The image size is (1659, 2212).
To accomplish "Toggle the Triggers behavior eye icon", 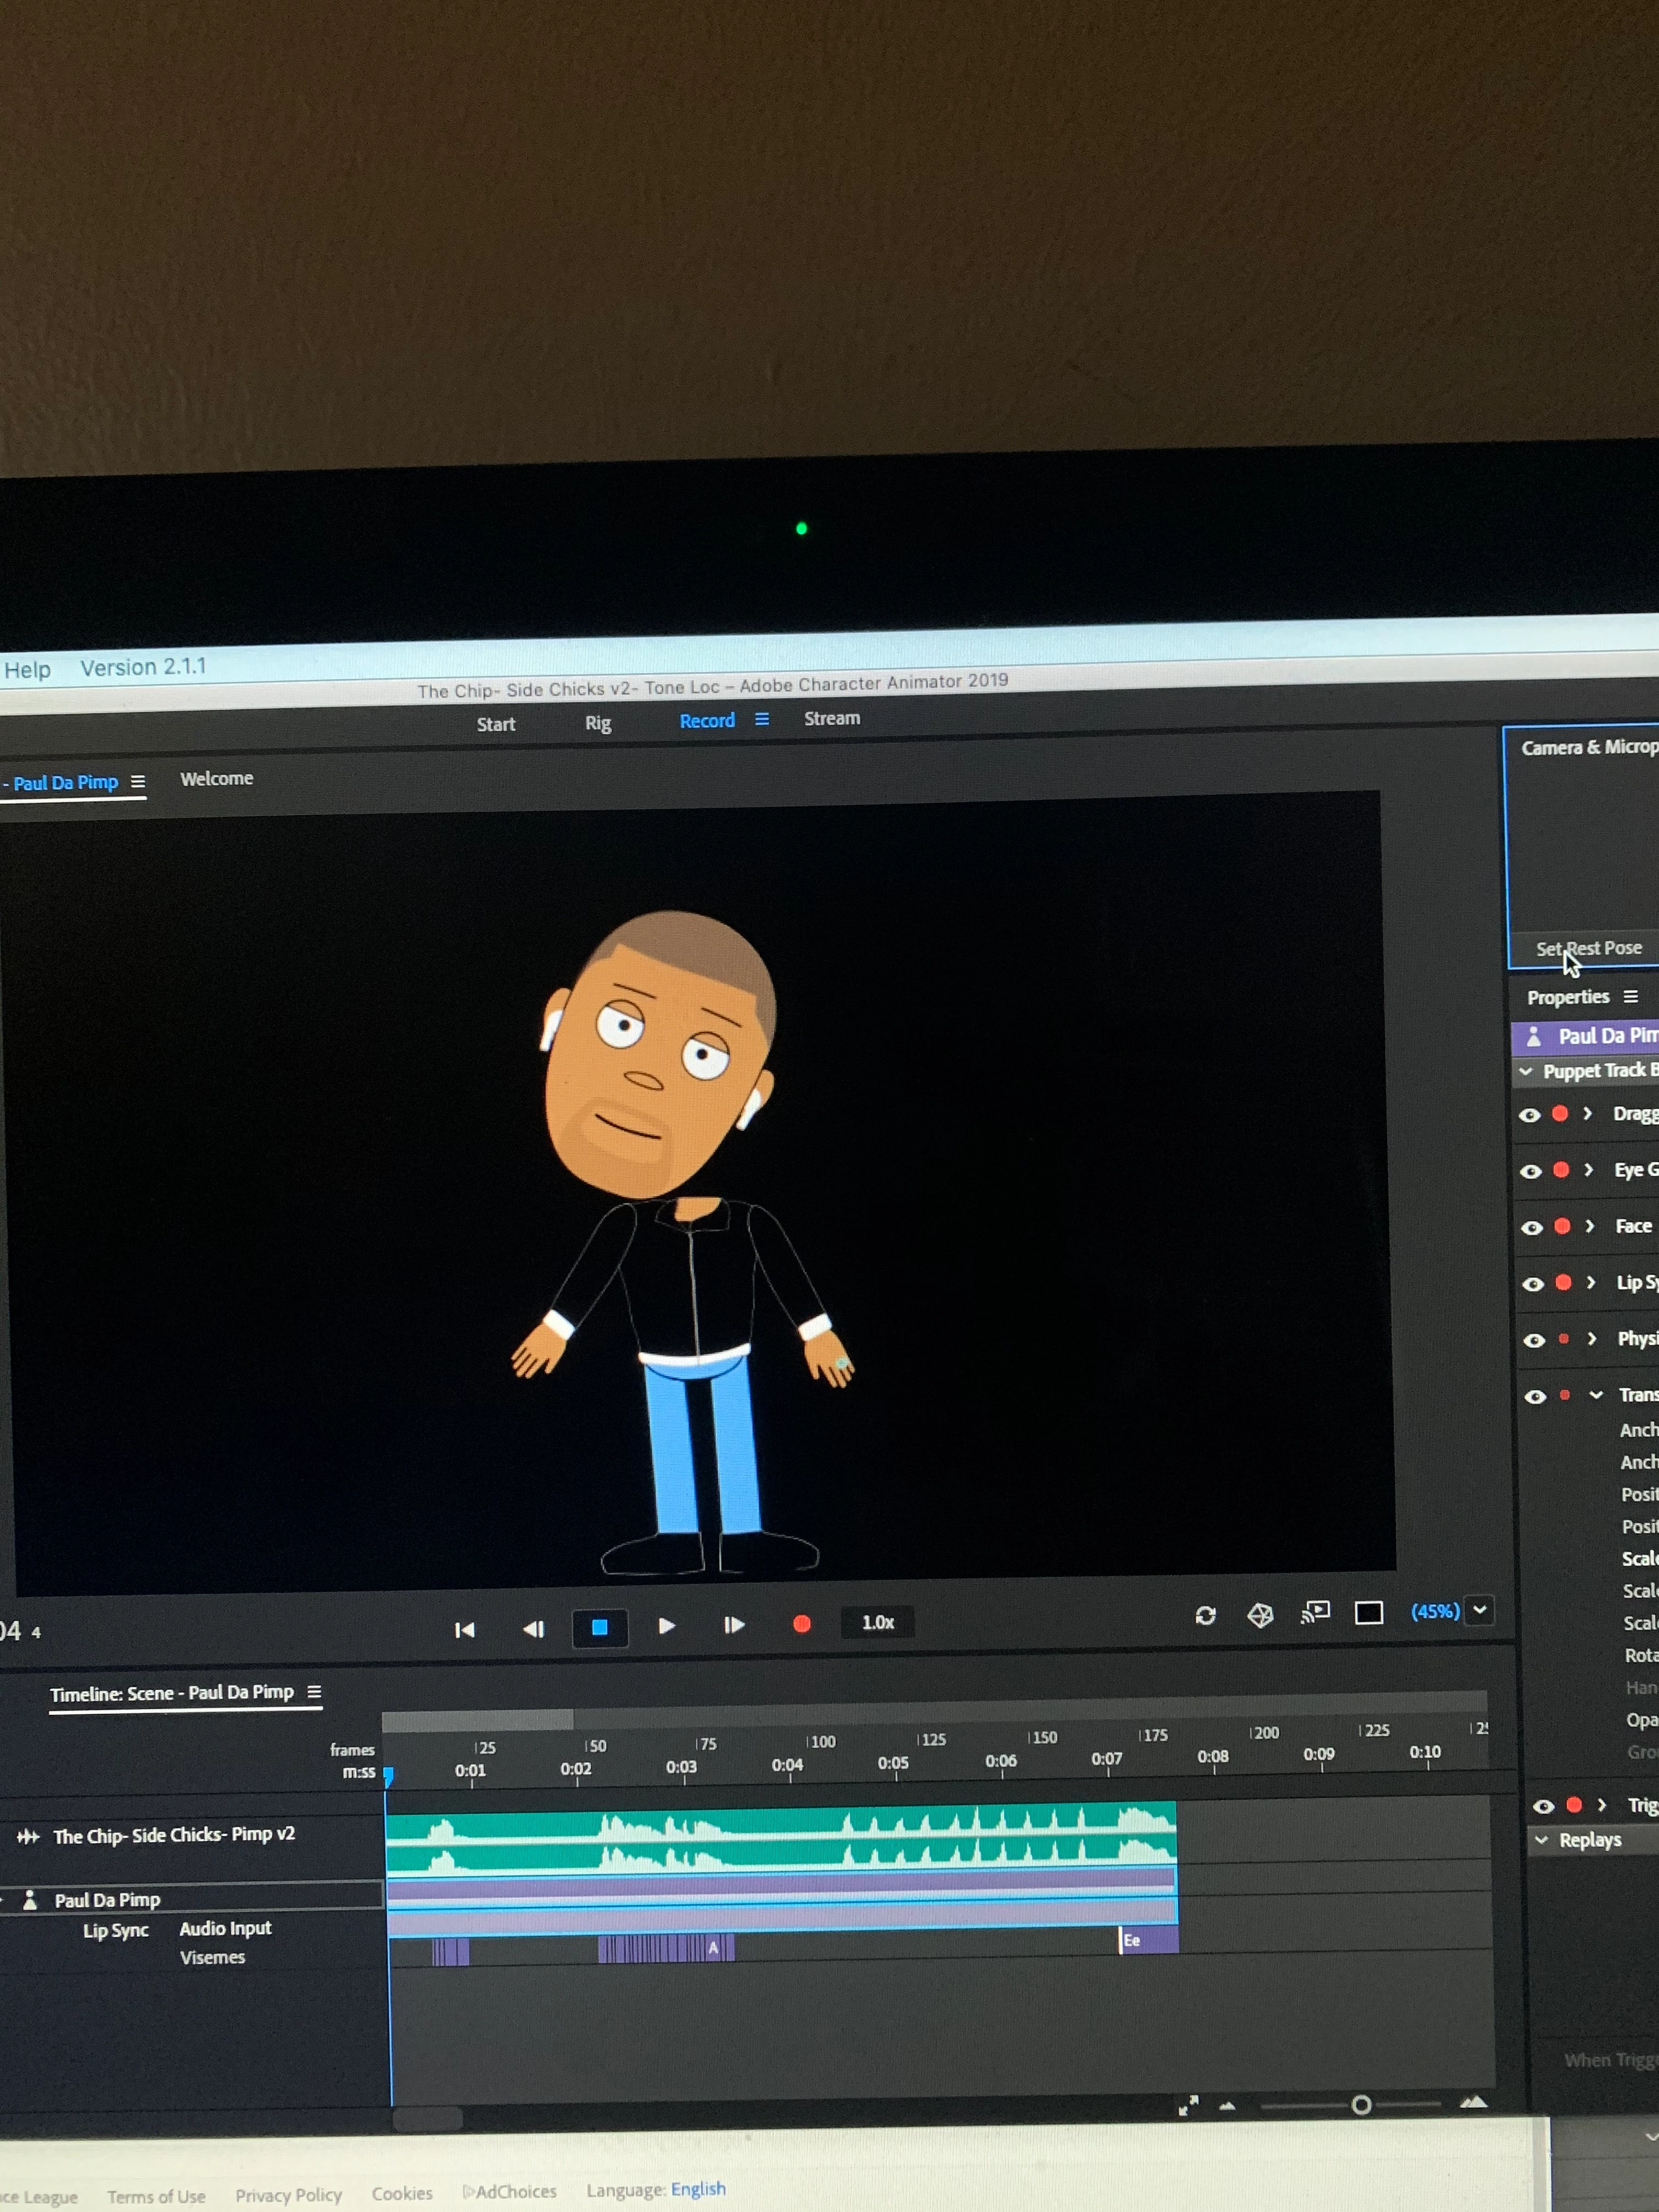I will [x=1544, y=1806].
